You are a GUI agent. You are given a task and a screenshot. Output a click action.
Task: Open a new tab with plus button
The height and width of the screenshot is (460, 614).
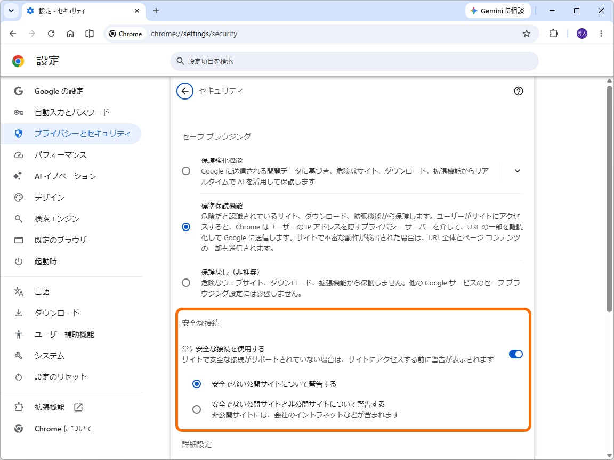pyautogui.click(x=156, y=11)
